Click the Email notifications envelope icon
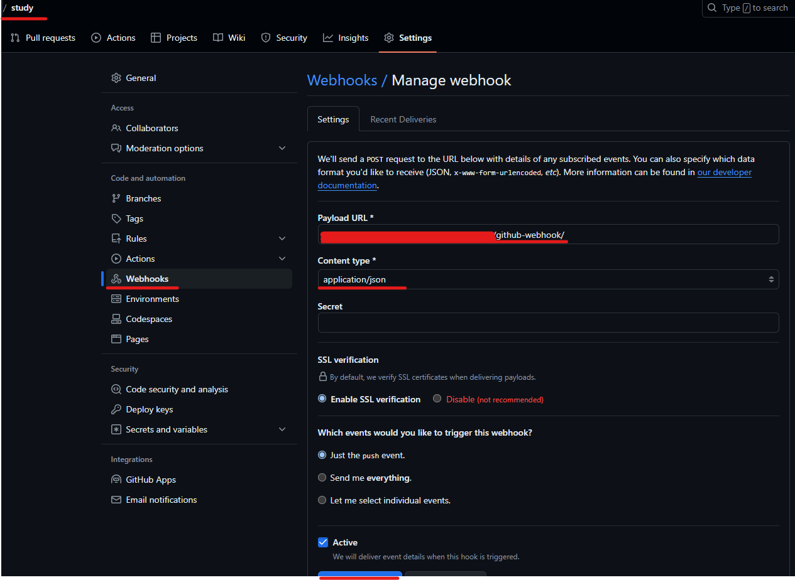Screen dimensions: 795x580 116,500
